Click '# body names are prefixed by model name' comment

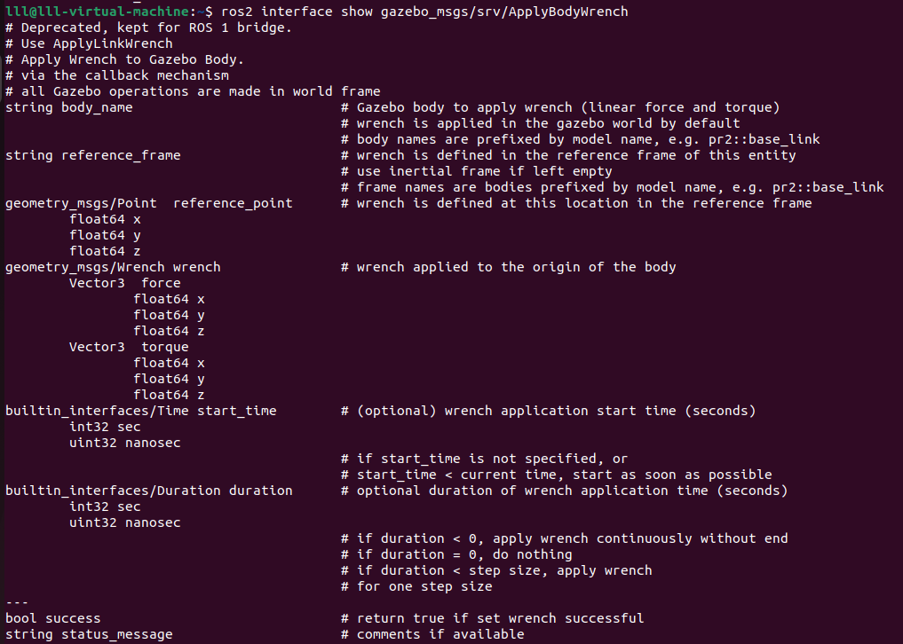click(x=581, y=139)
